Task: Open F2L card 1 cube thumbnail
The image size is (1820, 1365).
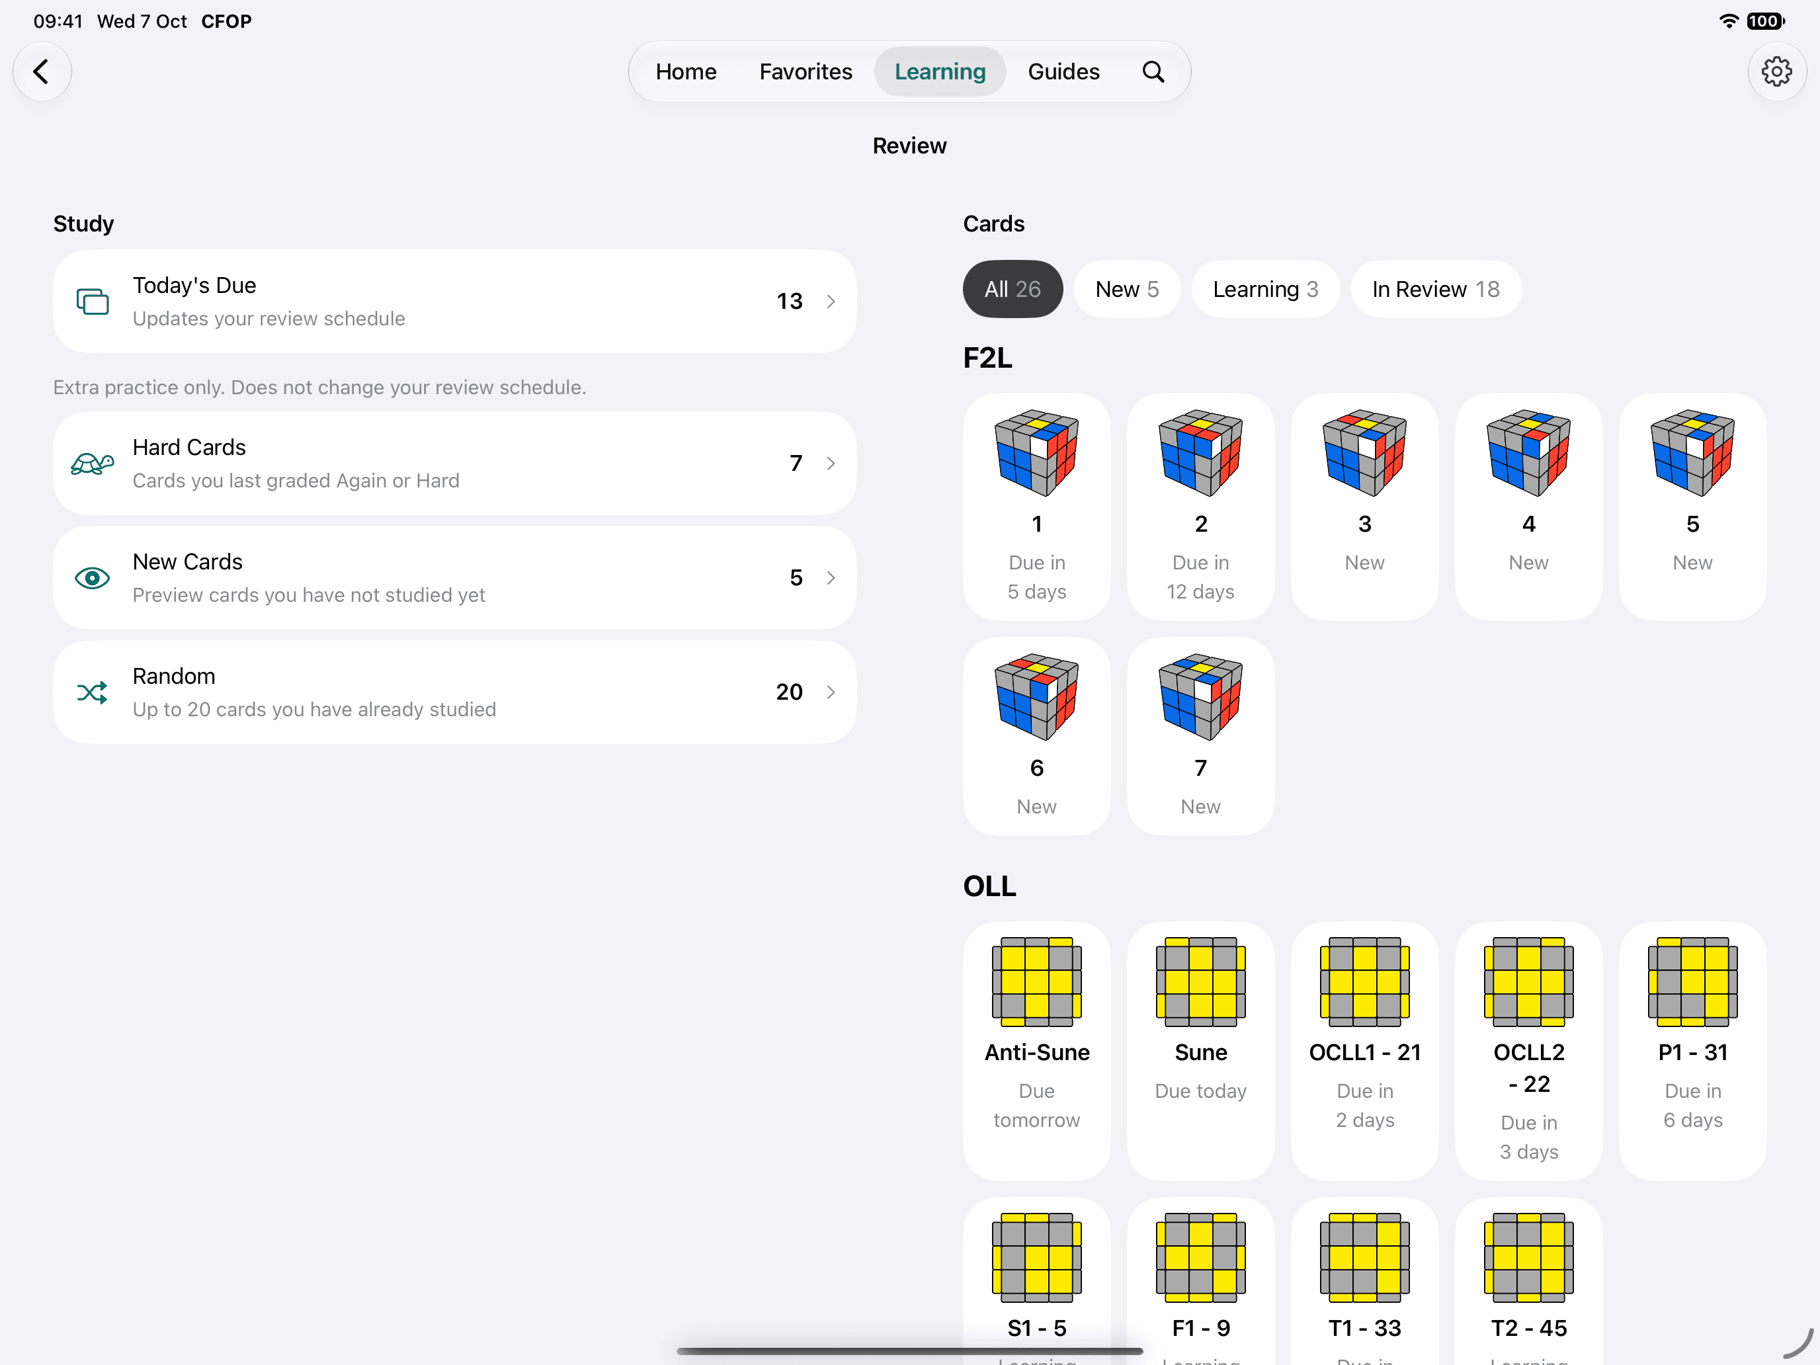Action: (1036, 452)
